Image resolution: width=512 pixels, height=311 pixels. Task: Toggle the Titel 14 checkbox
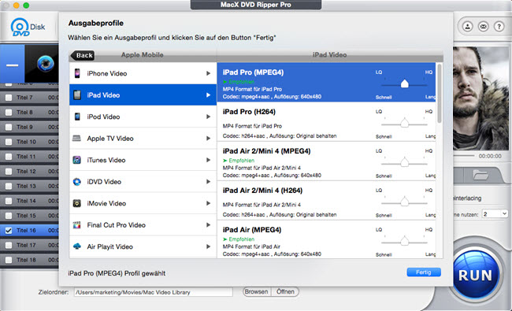[9, 201]
